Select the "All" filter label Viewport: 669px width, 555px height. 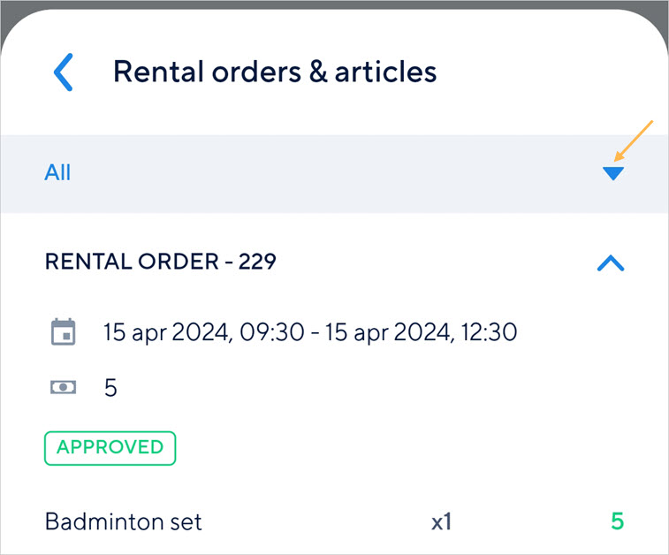[57, 173]
